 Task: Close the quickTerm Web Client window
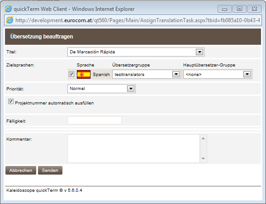point(254,9)
